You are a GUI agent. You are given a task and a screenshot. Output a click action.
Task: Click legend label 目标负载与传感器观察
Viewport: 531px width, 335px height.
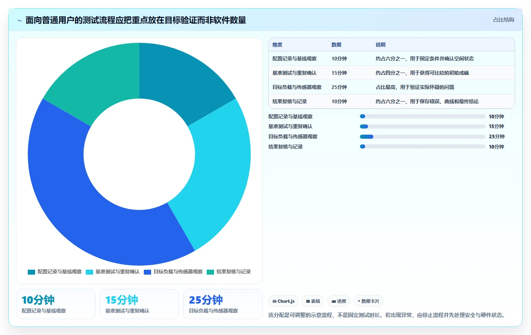coord(178,272)
